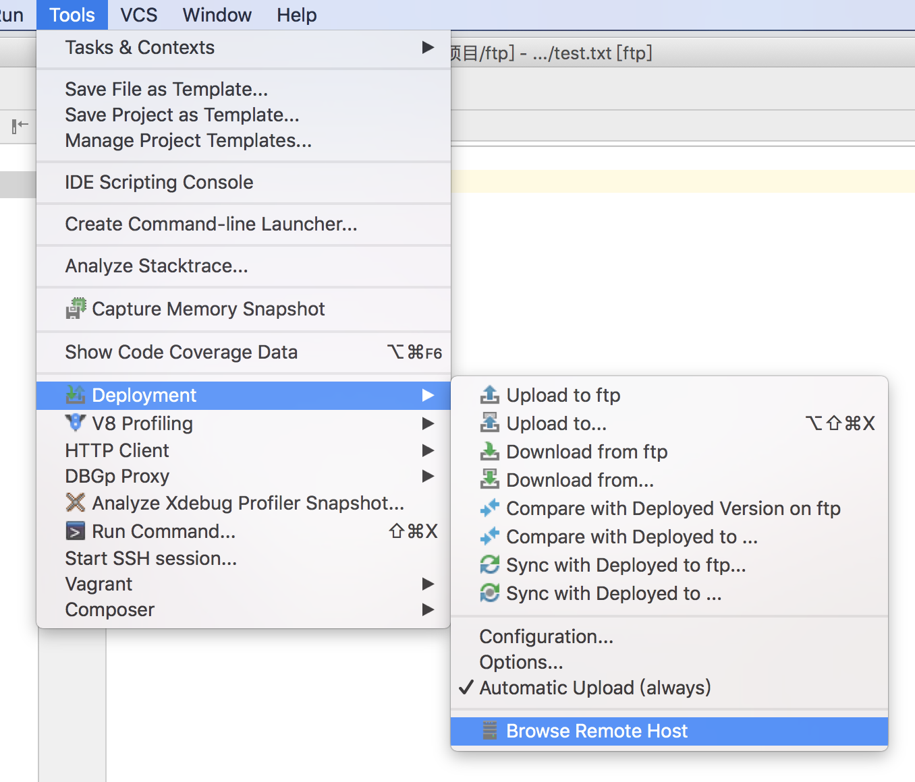Choose Analyze Stacktrace...
915x782 pixels.
[x=243, y=266]
